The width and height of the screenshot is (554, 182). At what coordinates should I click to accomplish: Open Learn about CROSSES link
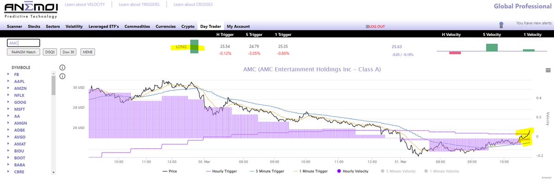[193, 5]
